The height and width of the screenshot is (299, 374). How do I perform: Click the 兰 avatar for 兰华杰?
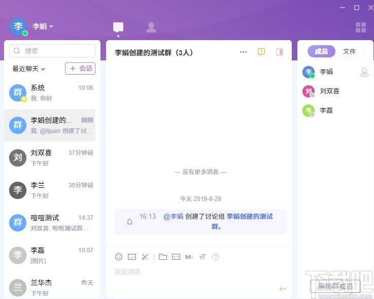point(18,287)
